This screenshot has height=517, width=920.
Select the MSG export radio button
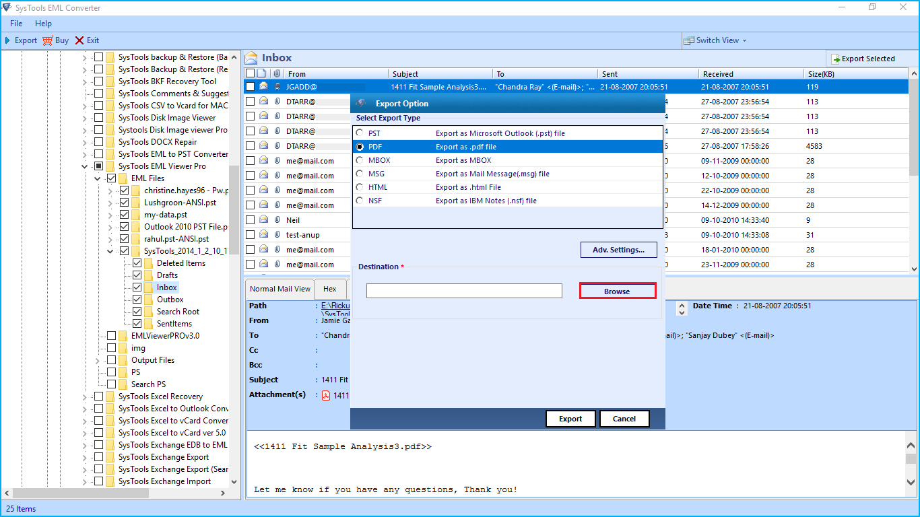pos(360,174)
